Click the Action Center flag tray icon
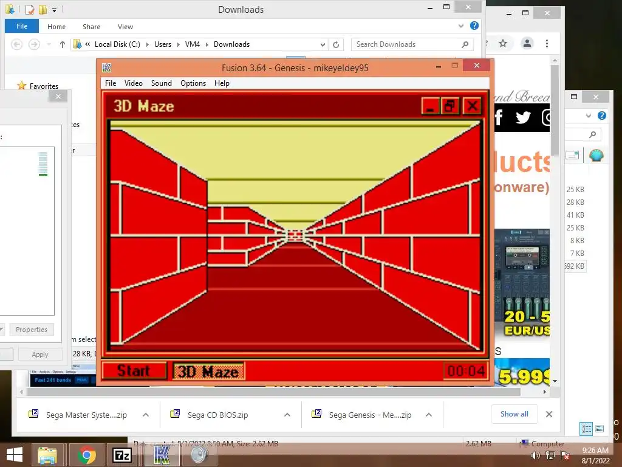 (566, 455)
